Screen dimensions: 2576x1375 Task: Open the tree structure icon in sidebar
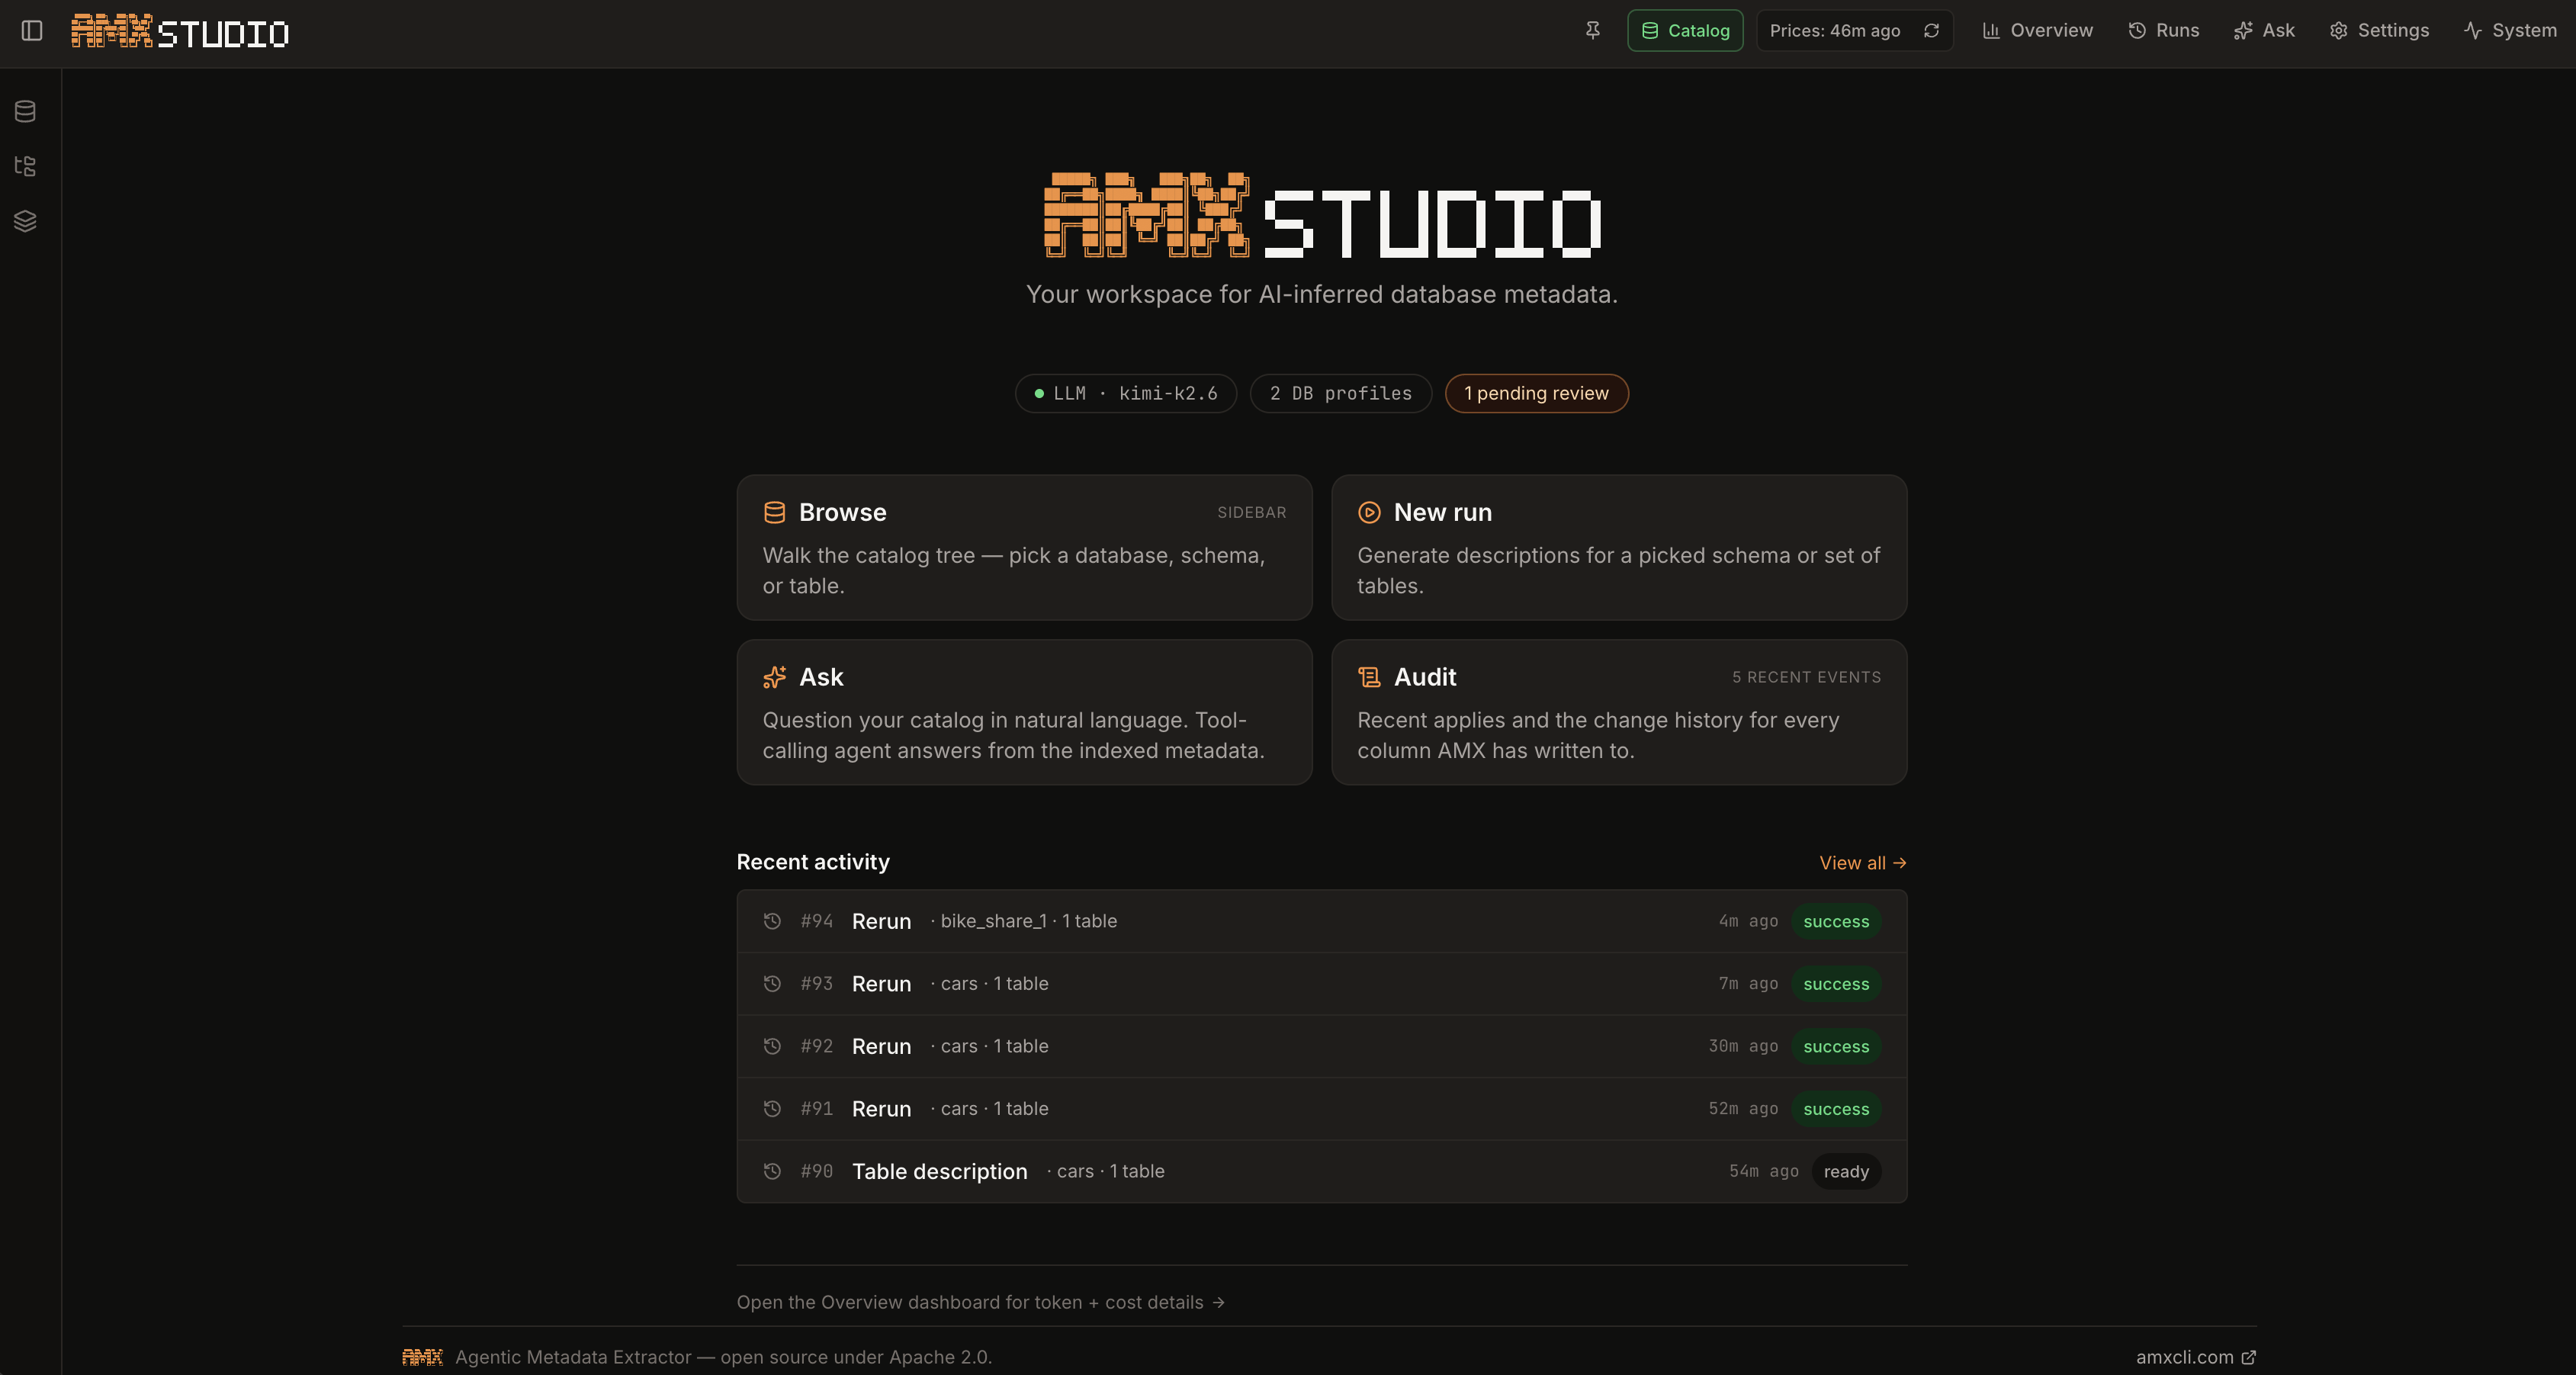pyautogui.click(x=26, y=166)
